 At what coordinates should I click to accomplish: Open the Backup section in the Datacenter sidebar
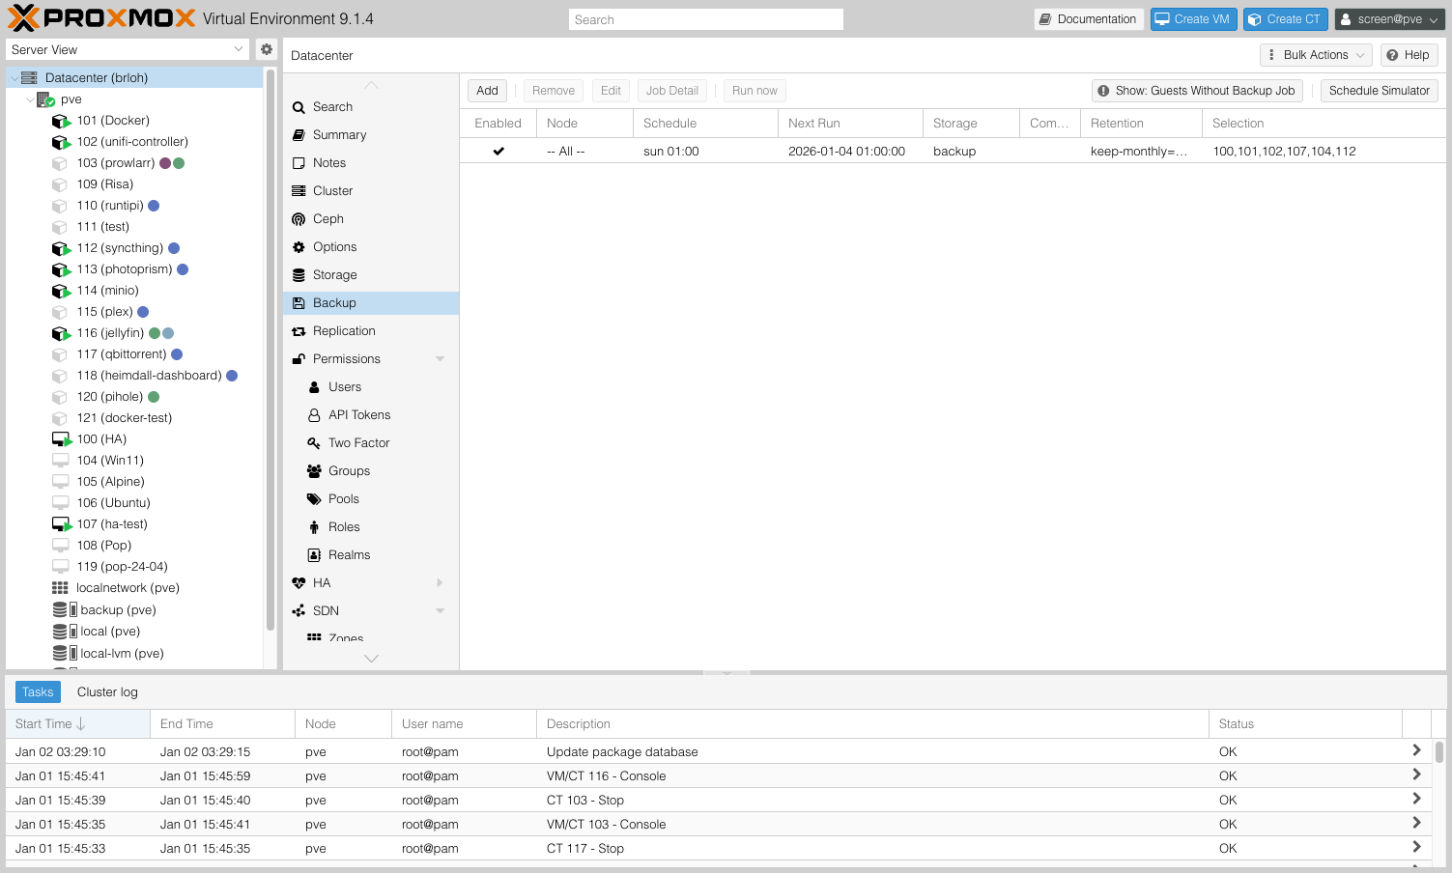pos(333,302)
